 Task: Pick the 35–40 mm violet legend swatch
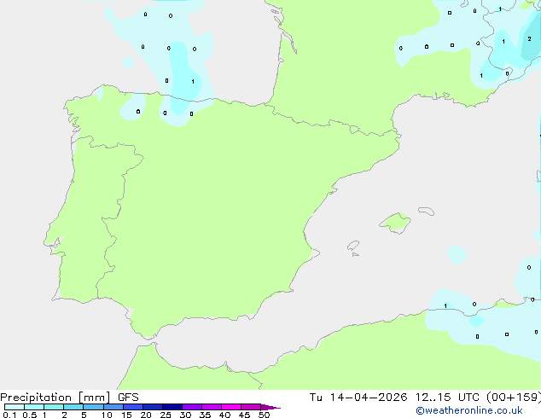(x=211, y=407)
